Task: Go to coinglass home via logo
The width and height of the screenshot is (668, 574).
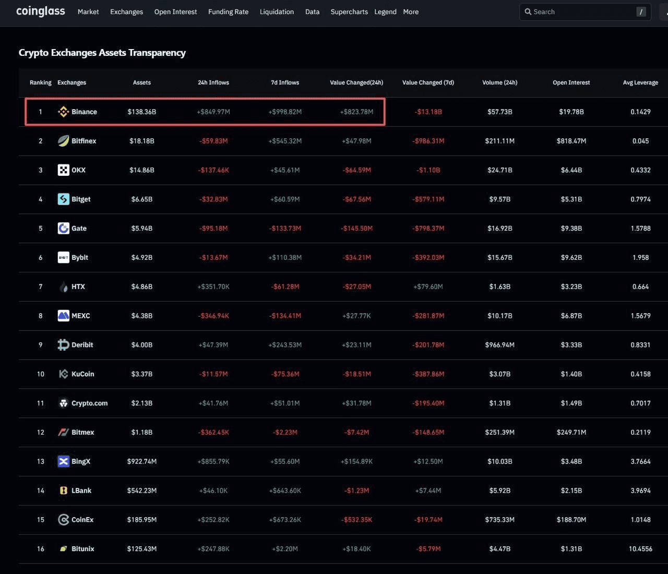Action: [x=41, y=11]
